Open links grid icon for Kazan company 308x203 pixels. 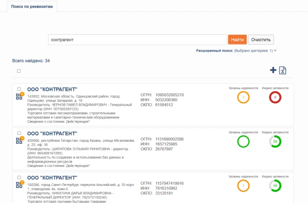19,141
